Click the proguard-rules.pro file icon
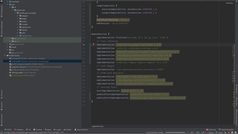Viewport: 238px width, 134px height. coord(10,67)
